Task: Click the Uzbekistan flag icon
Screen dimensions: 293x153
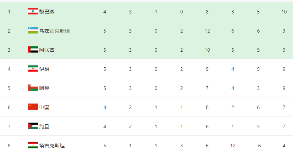Action: click(33, 31)
